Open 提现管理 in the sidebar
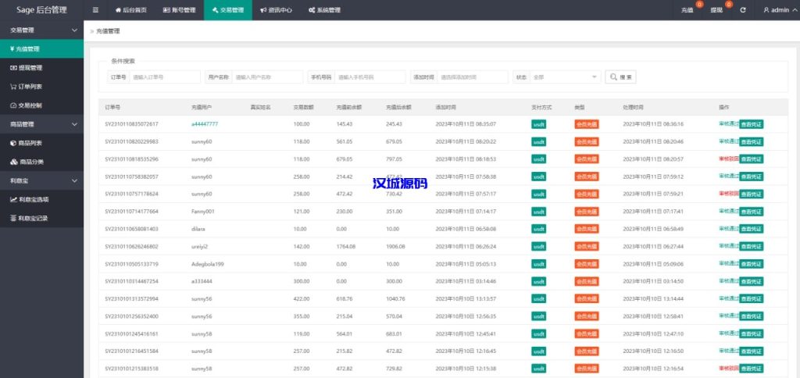This screenshot has height=378, width=800. [30, 68]
